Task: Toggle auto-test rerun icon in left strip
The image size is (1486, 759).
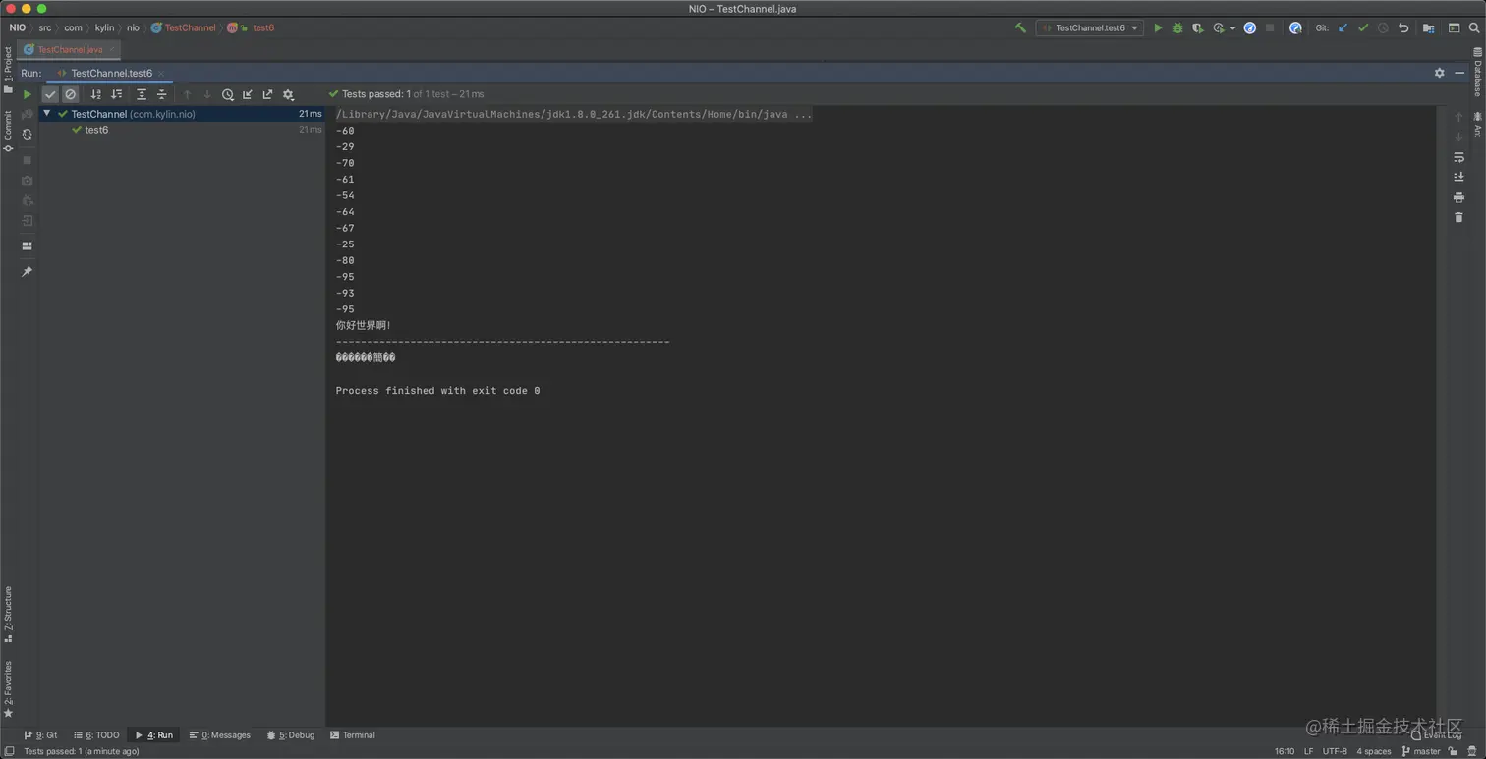Action: coord(27,136)
